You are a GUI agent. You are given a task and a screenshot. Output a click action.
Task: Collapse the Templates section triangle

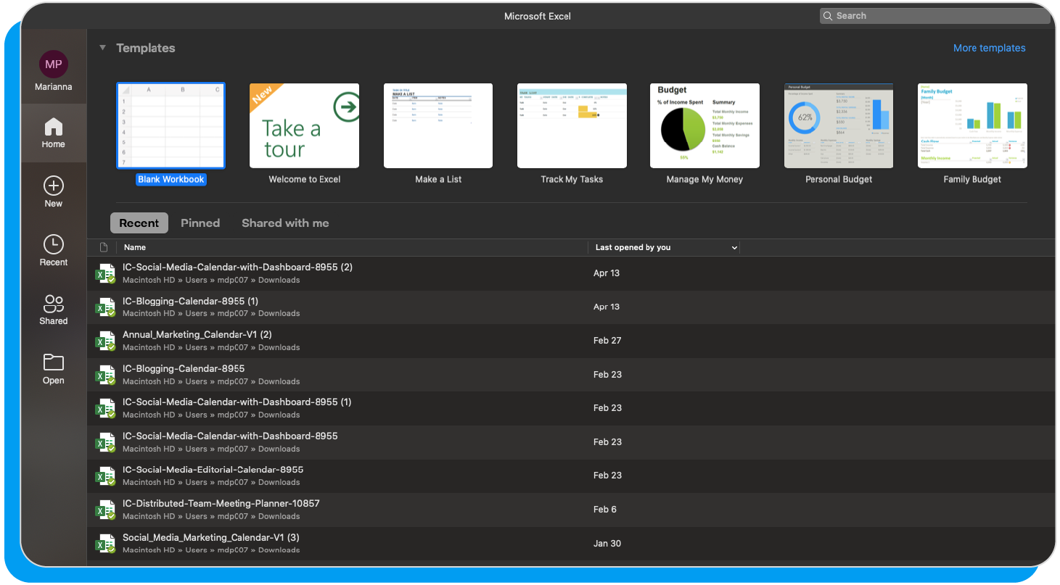[x=102, y=48]
